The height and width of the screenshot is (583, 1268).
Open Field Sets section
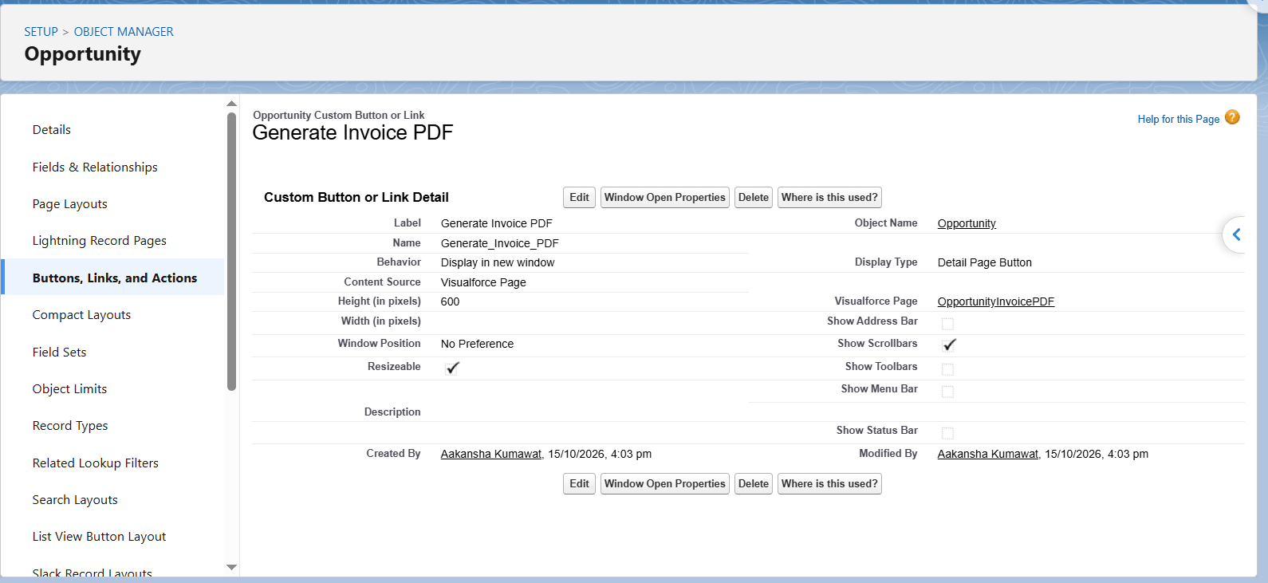pos(59,352)
